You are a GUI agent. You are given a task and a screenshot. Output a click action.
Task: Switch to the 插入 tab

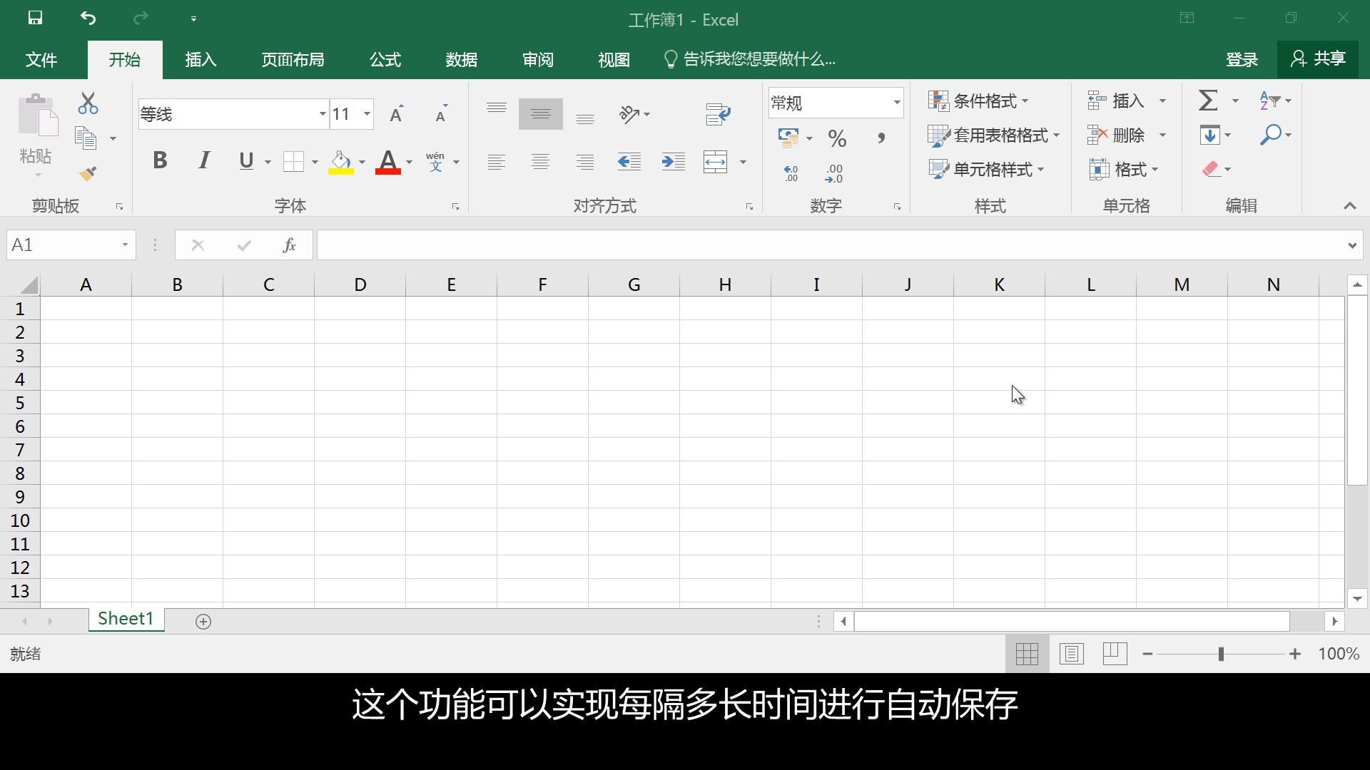201,60
